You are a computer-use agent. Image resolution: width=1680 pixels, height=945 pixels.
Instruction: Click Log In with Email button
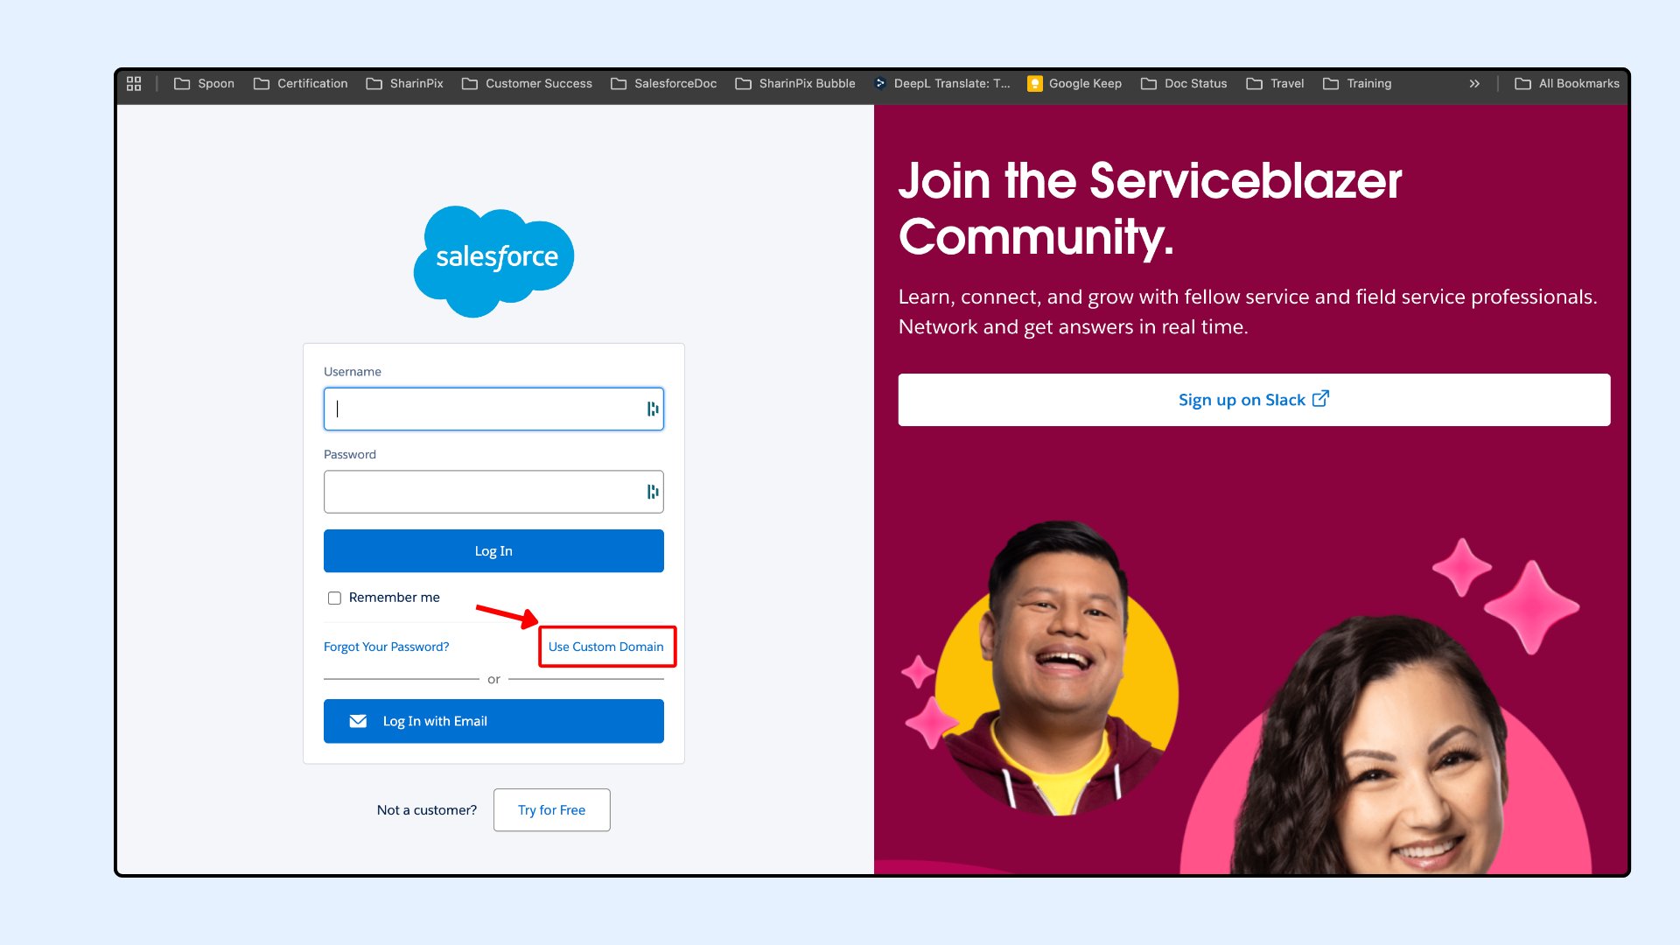point(493,721)
